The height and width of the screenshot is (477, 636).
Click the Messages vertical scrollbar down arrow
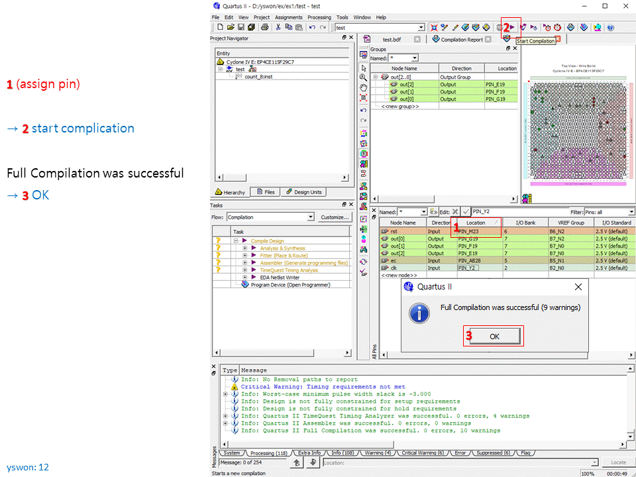[x=630, y=436]
